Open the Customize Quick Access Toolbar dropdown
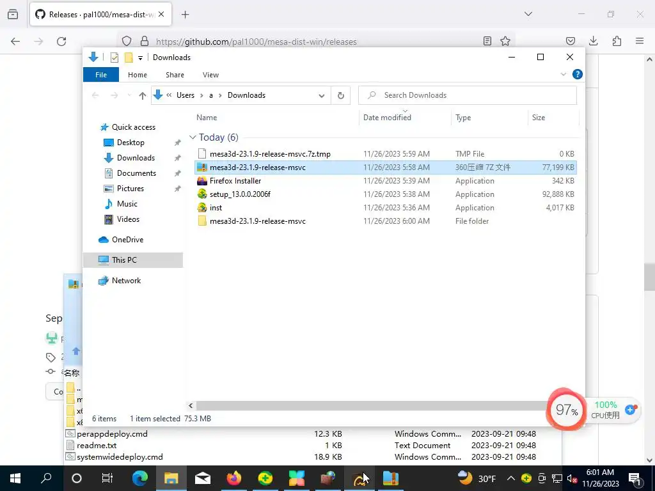The image size is (655, 491). pos(140,58)
